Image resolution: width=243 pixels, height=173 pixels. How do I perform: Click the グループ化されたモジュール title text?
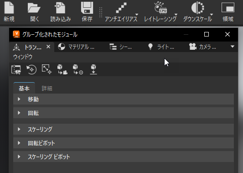[50, 34]
